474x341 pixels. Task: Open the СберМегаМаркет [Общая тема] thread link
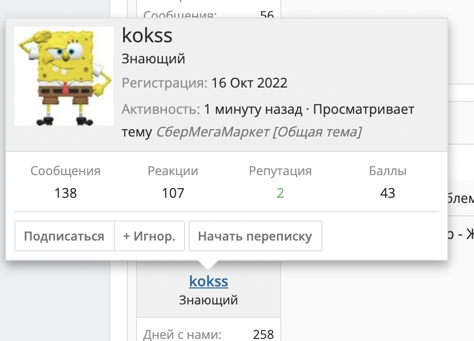(259, 132)
